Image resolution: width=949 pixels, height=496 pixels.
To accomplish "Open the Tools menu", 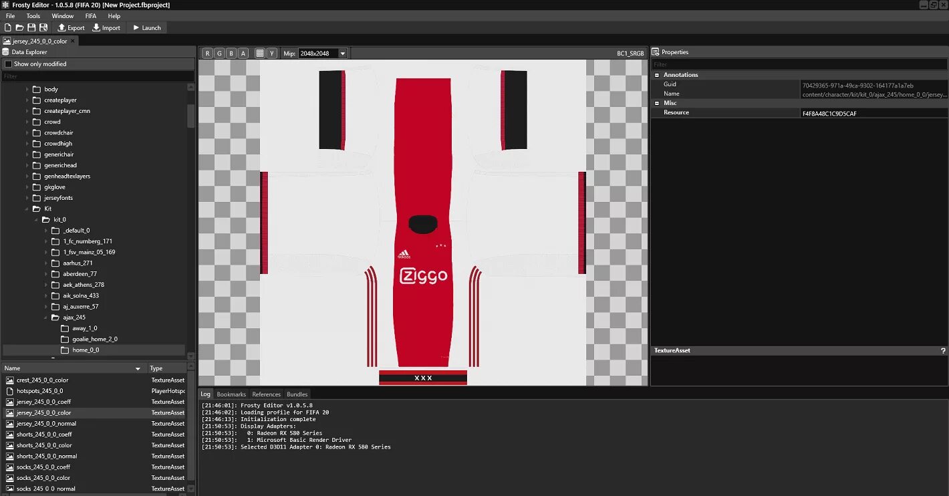I will (33, 16).
